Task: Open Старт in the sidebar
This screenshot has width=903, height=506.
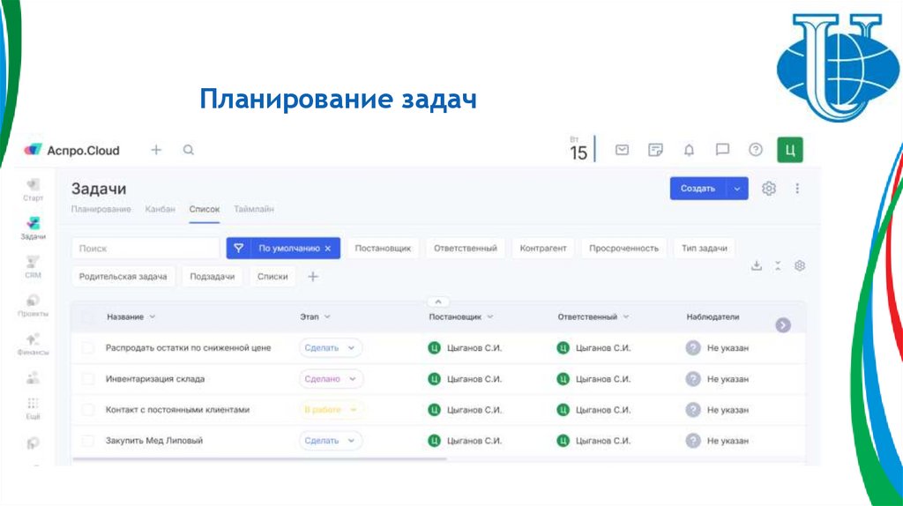Action: pyautogui.click(x=33, y=190)
